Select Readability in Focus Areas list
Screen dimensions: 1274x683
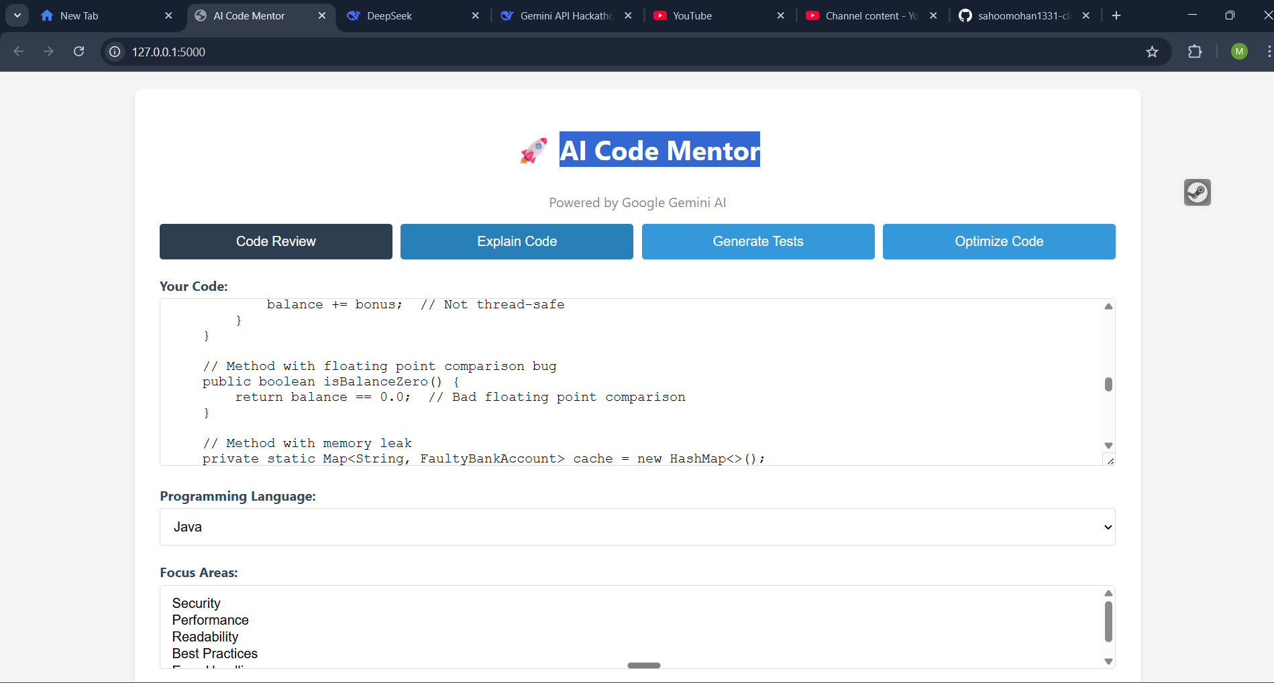pyautogui.click(x=205, y=637)
